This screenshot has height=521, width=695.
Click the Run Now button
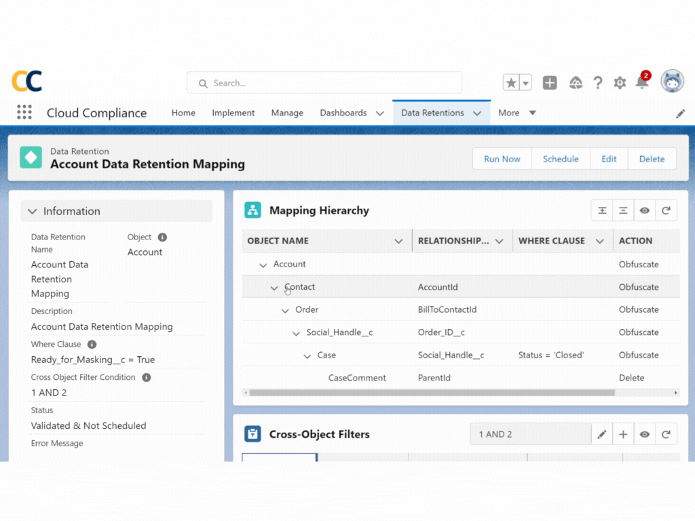pos(502,158)
